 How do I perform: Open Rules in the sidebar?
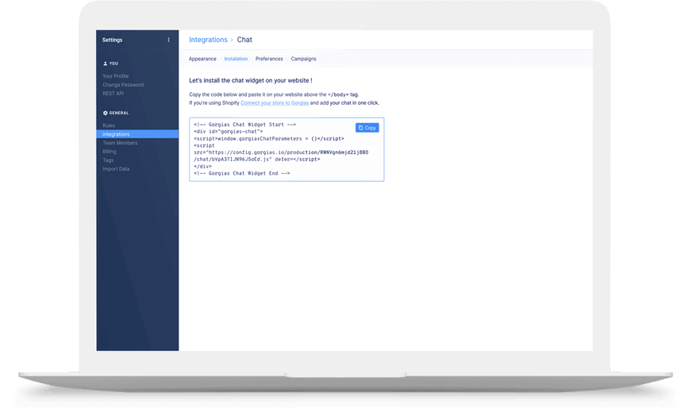click(110, 125)
